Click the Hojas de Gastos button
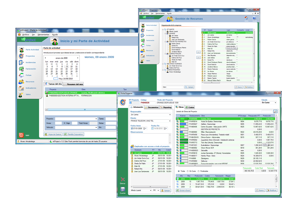This screenshot has width=282, height=202. (53, 134)
